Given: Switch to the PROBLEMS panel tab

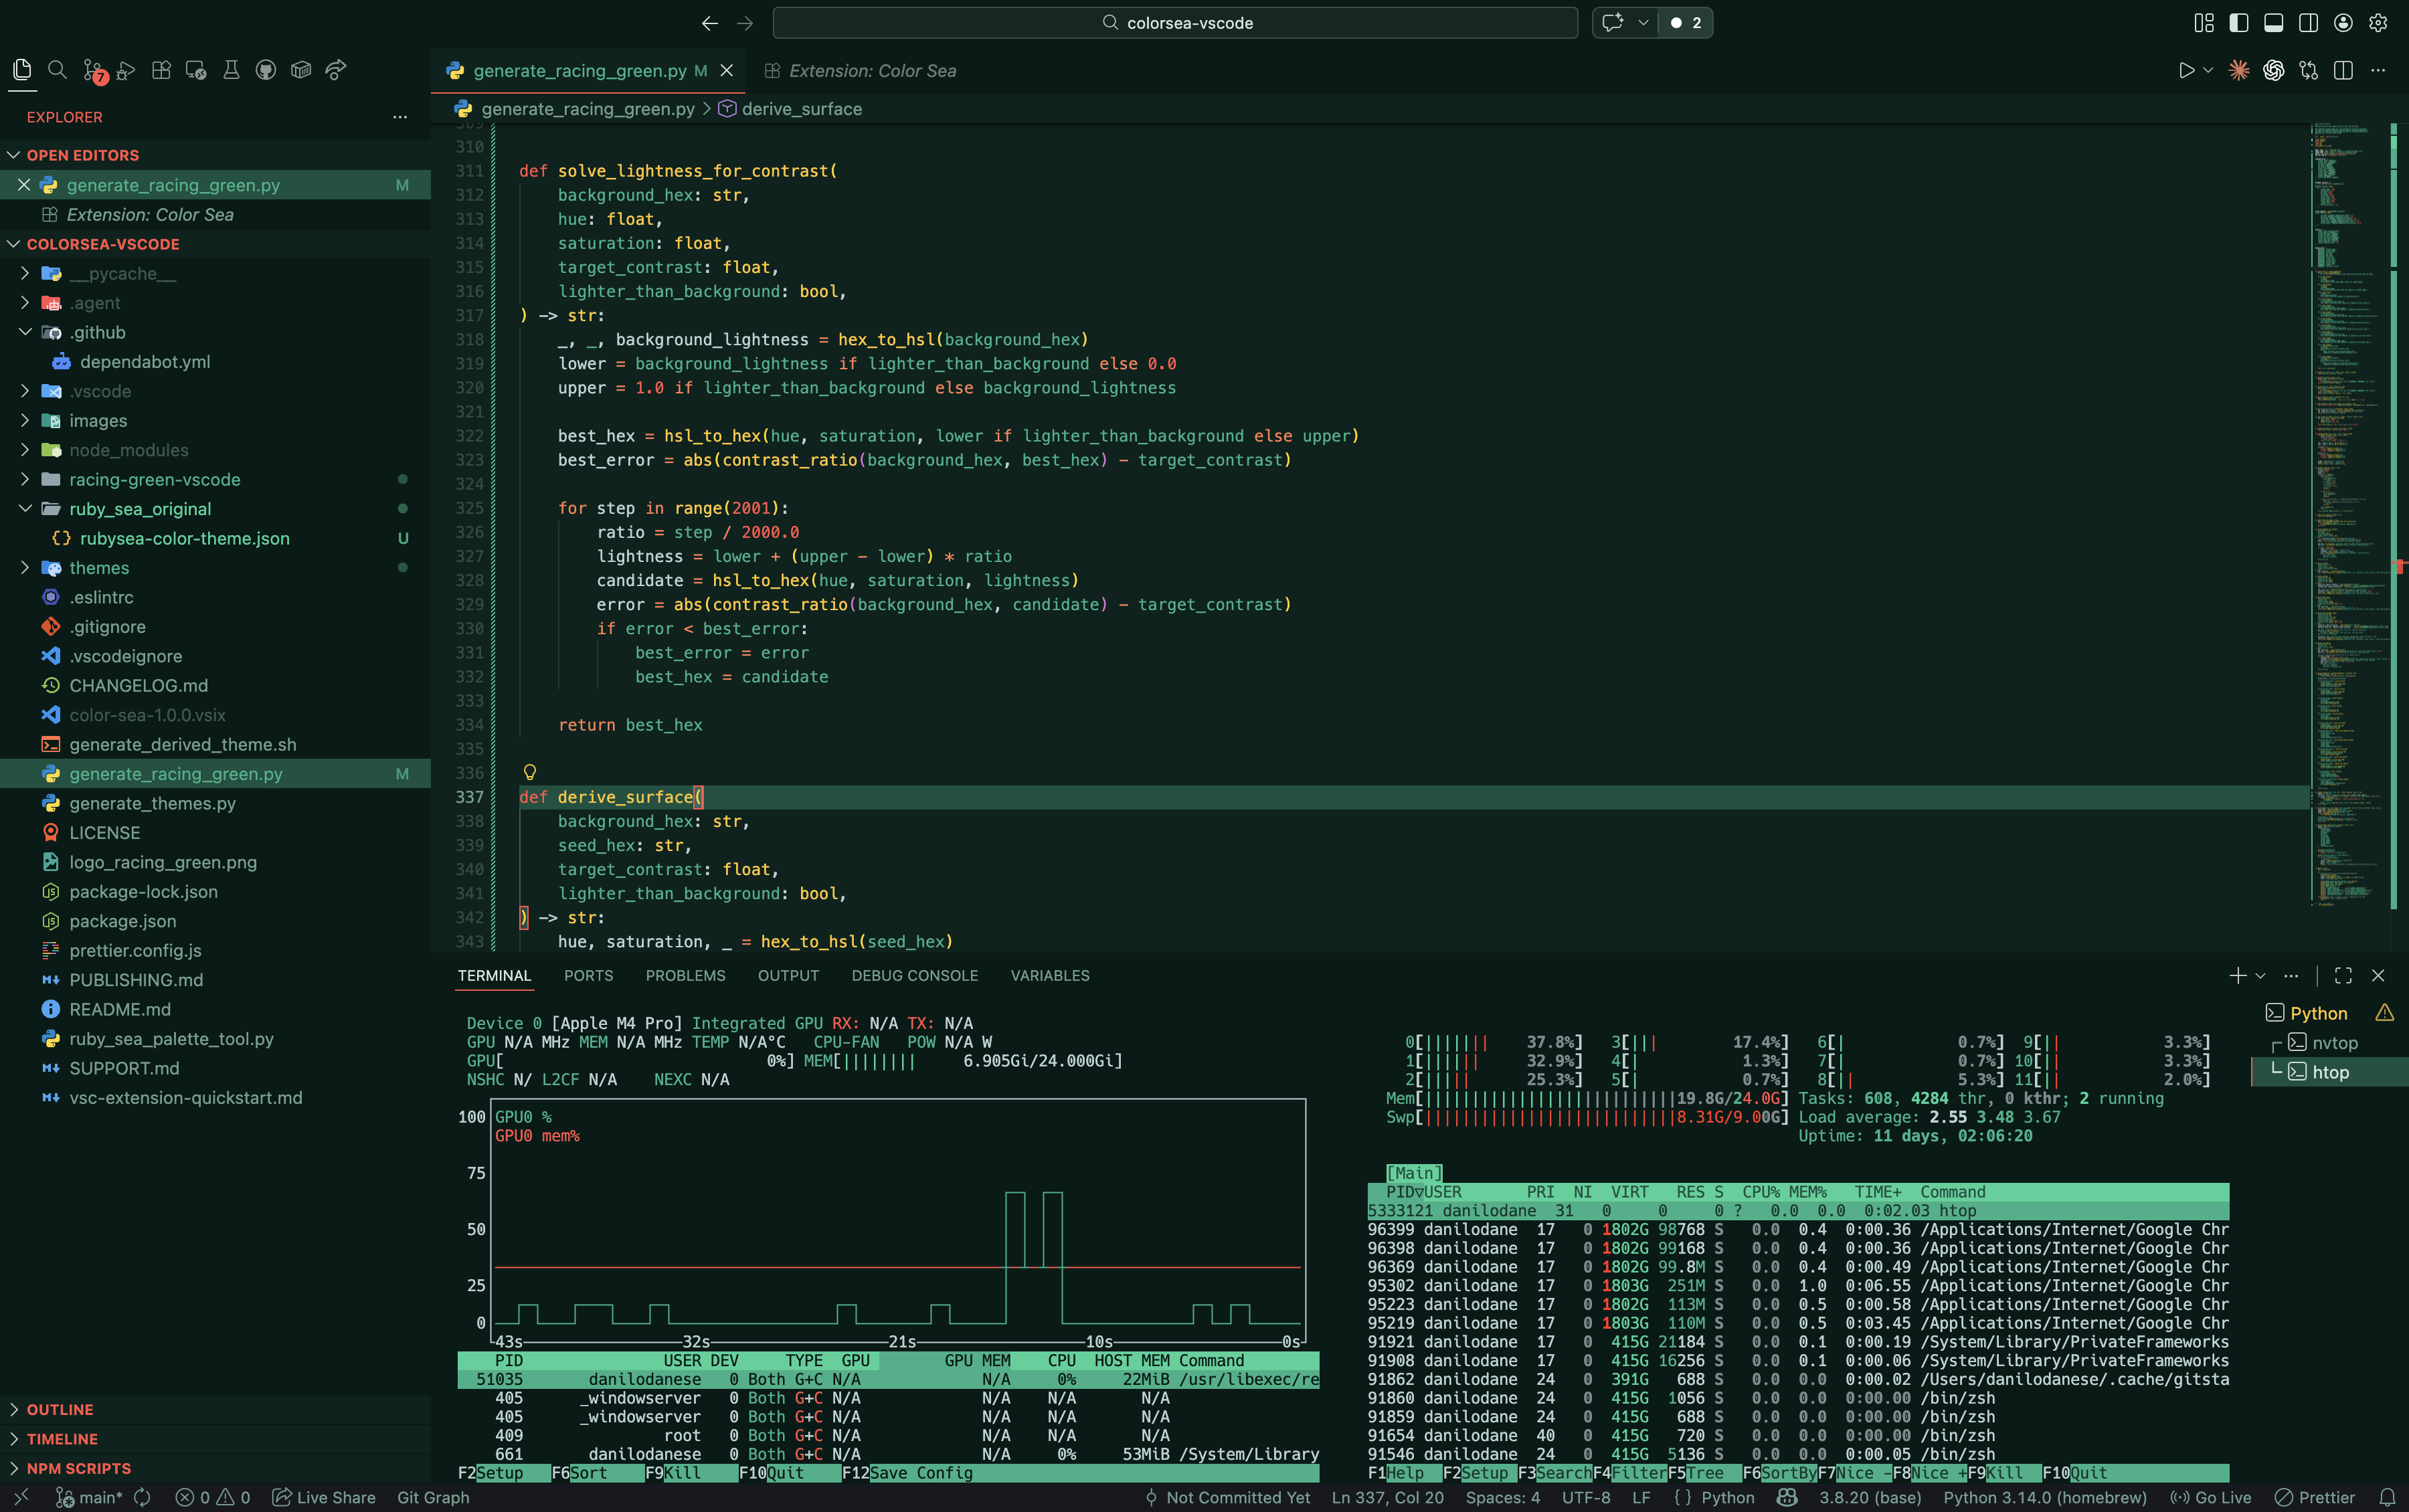Looking at the screenshot, I should point(685,975).
